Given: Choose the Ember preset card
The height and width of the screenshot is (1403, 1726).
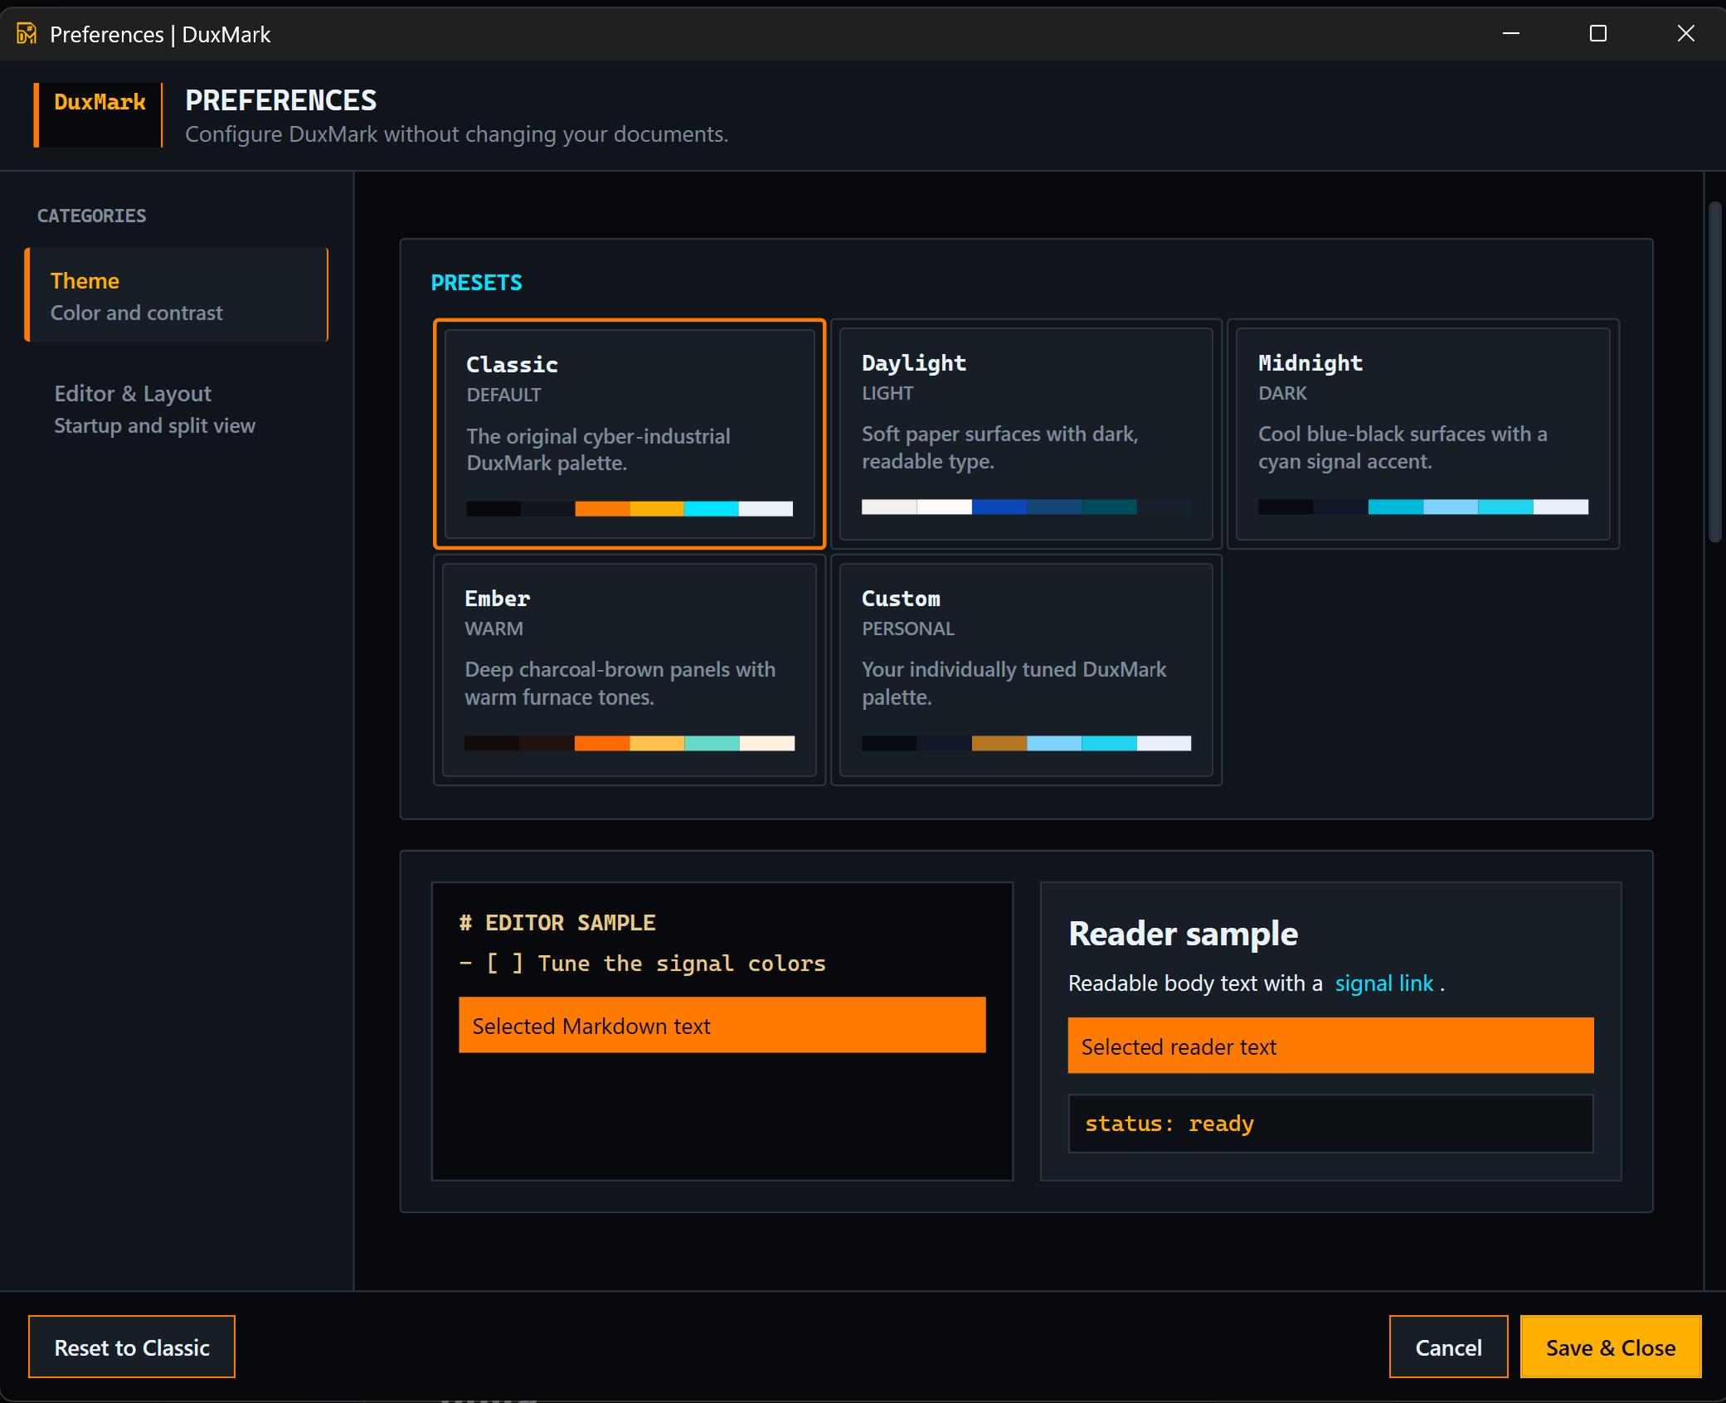Looking at the screenshot, I should [630, 670].
